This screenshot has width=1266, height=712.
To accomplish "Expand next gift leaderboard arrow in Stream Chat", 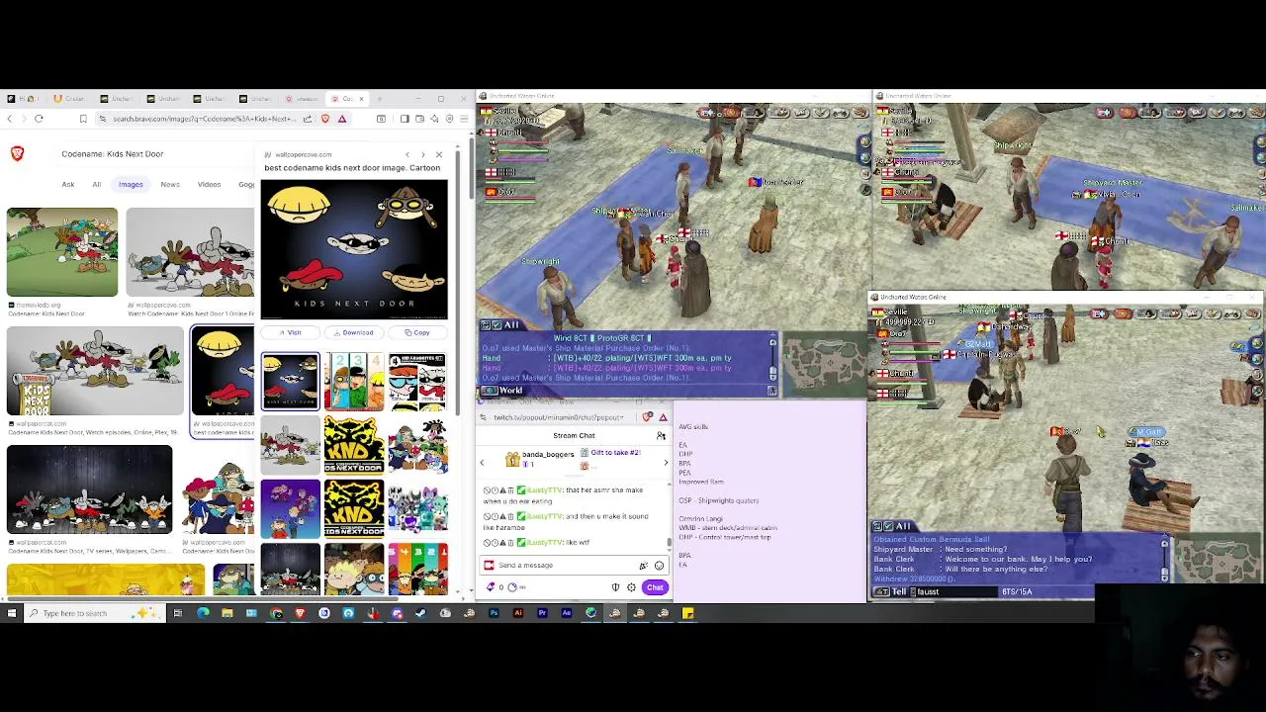I will pos(666,462).
